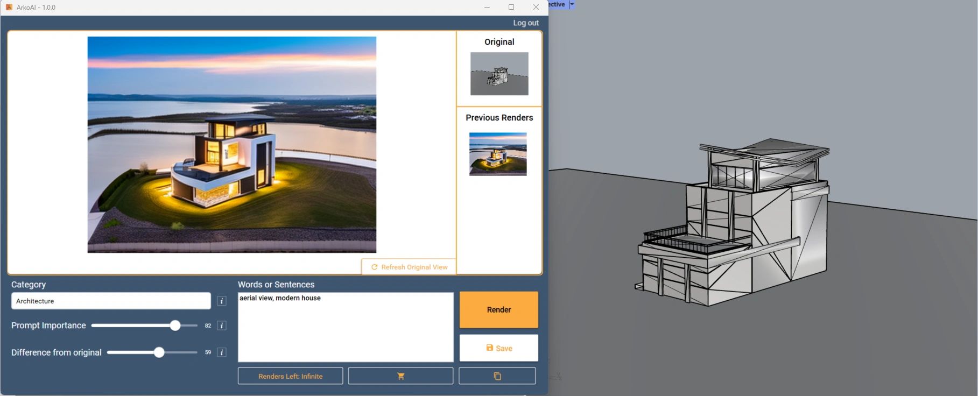
Task: Click the Difference from original info icon
Action: (x=221, y=352)
